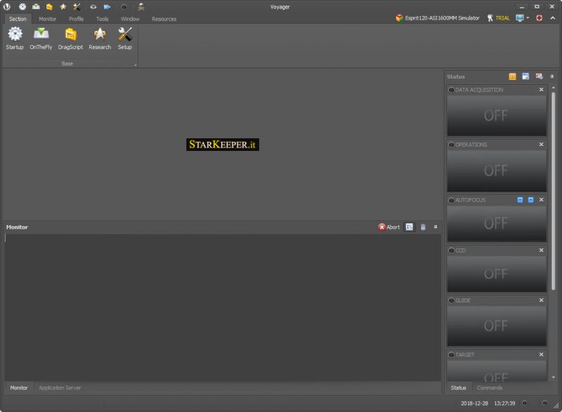Select the Tools ribbon tab

coord(102,19)
